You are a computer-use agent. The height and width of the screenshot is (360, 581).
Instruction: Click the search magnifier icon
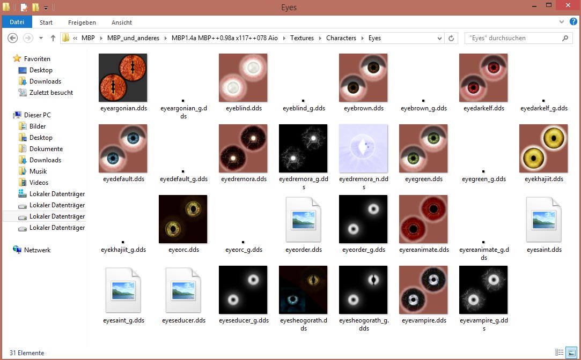564,38
